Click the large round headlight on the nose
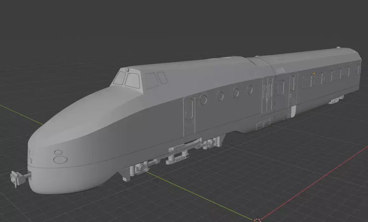Screen dimensions: 368x222 [x=60, y=160]
